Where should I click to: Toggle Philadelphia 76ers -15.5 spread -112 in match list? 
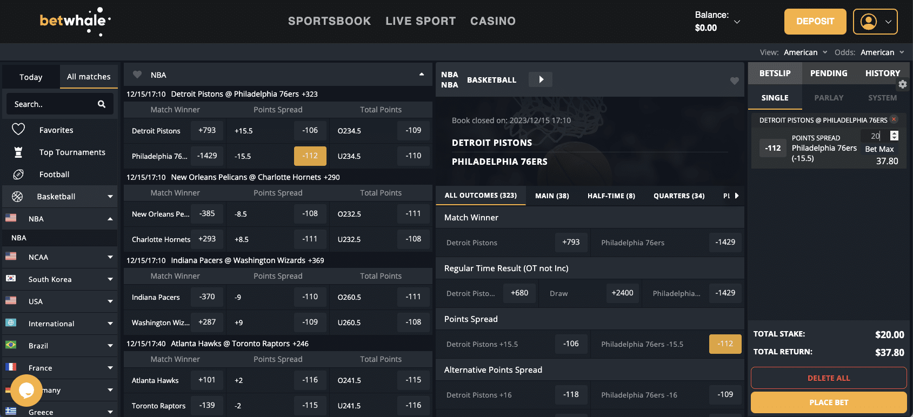click(x=310, y=156)
